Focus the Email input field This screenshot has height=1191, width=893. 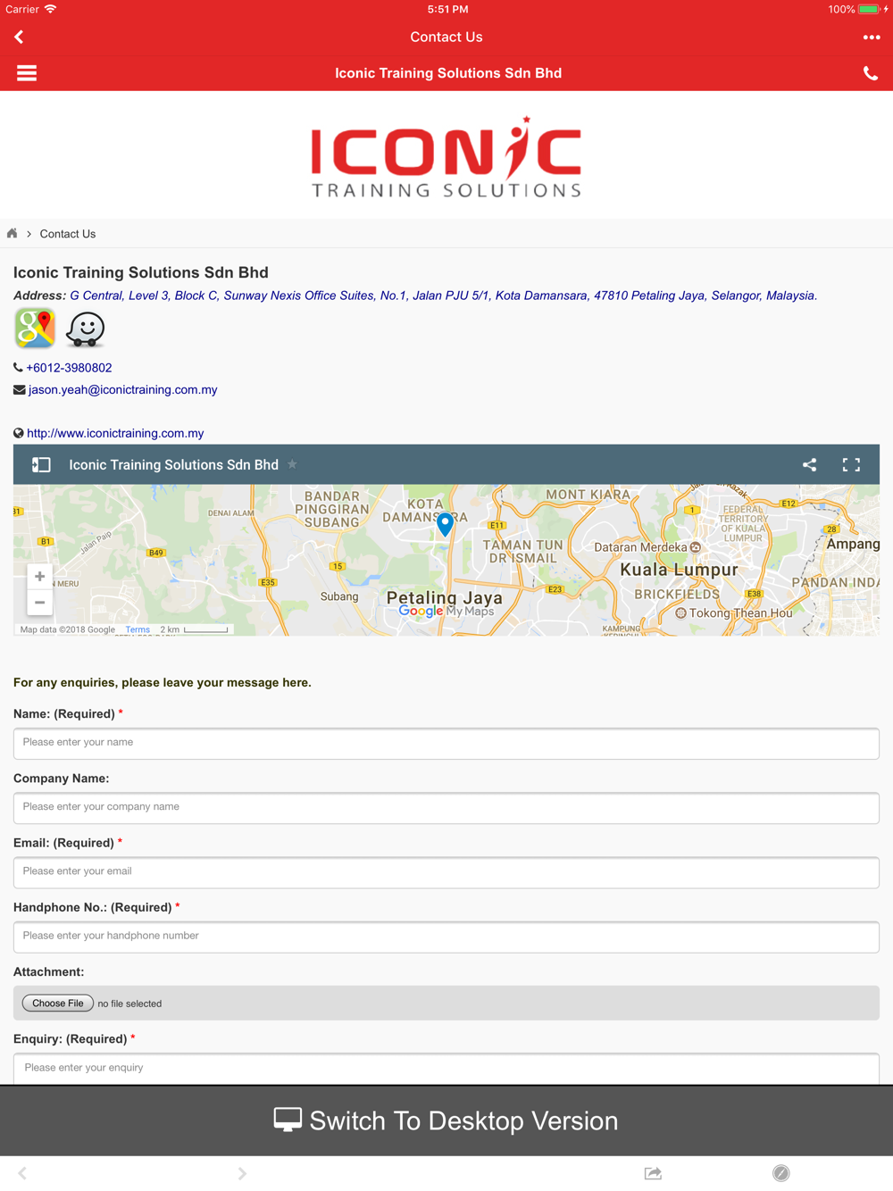click(x=446, y=872)
